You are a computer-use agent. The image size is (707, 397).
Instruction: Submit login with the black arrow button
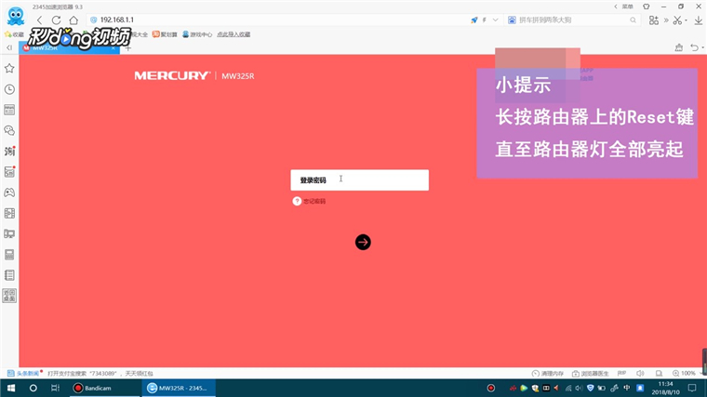click(x=363, y=242)
